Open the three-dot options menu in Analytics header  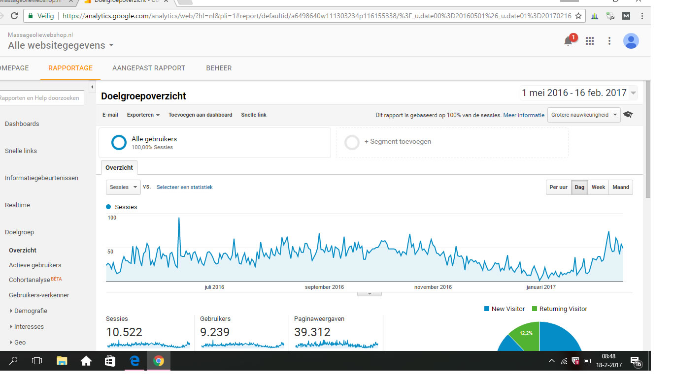click(x=609, y=41)
